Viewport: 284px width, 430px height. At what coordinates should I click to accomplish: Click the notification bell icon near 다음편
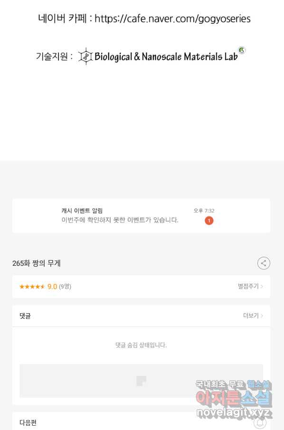(x=260, y=422)
